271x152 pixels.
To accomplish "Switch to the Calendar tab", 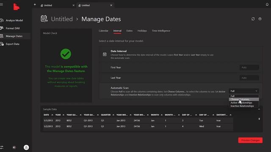I will tap(103, 31).
